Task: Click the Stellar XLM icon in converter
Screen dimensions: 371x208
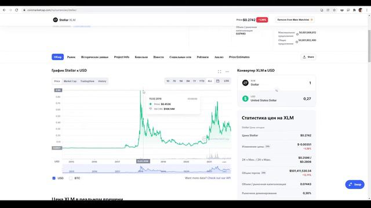Action: (245, 83)
